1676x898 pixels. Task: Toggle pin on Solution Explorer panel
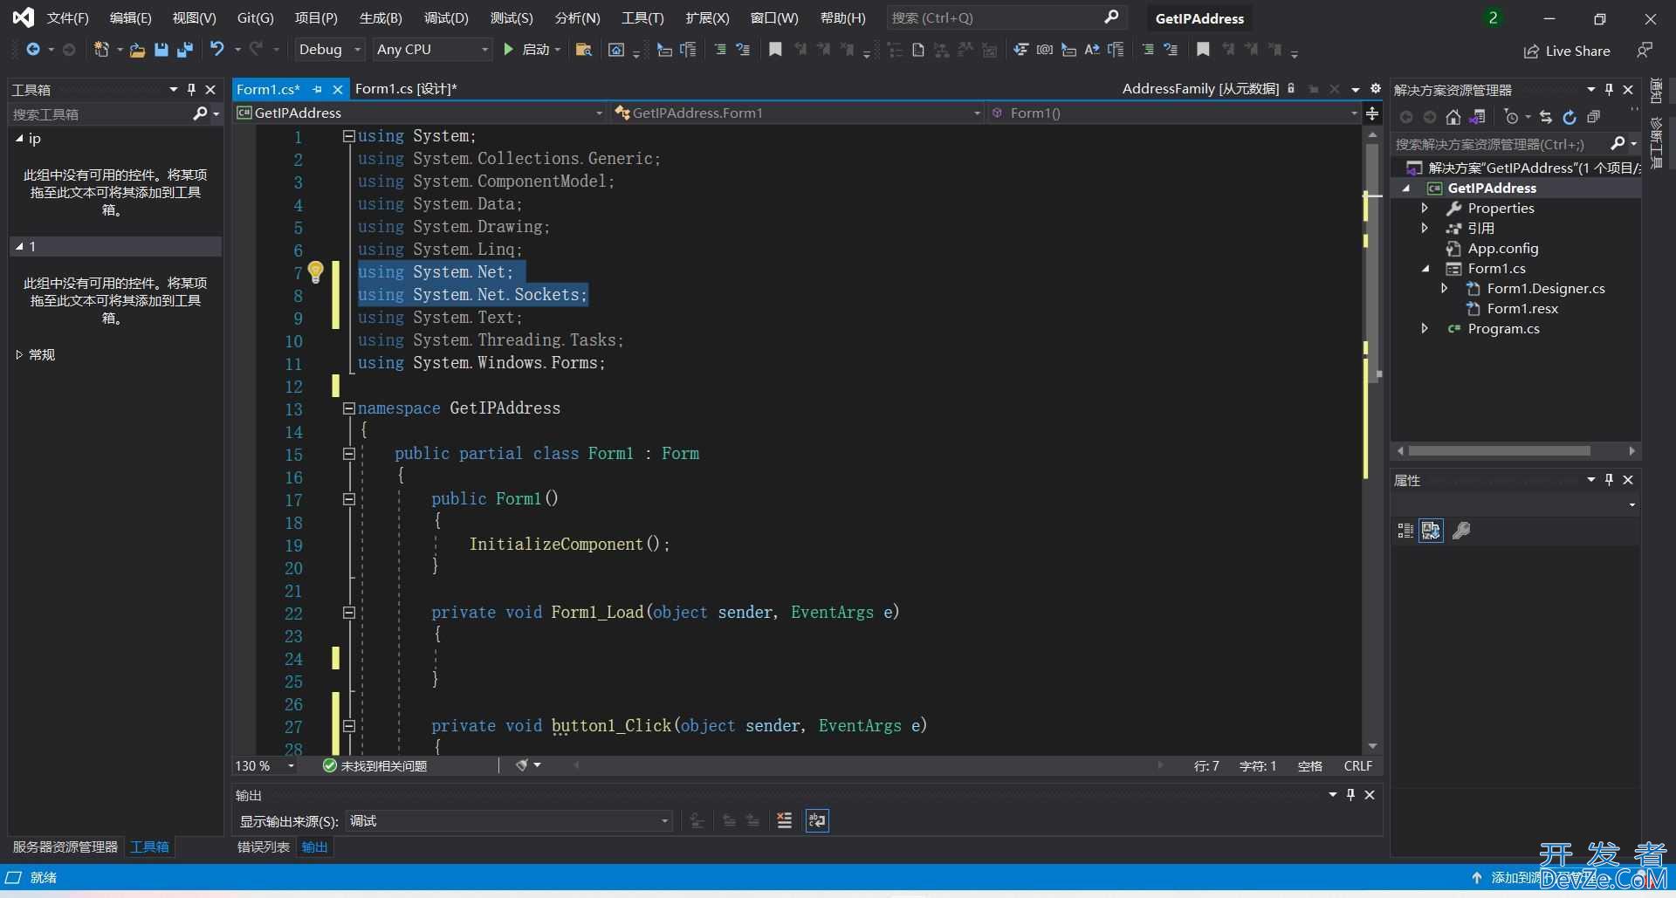pyautogui.click(x=1609, y=89)
